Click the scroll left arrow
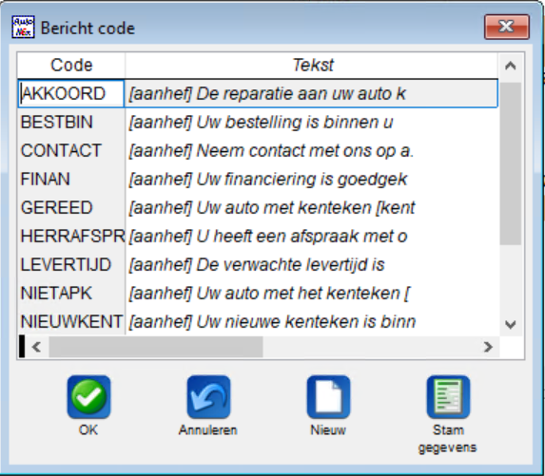 point(36,347)
